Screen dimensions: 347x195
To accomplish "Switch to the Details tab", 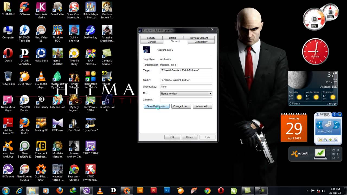I will pyautogui.click(x=172, y=38).
